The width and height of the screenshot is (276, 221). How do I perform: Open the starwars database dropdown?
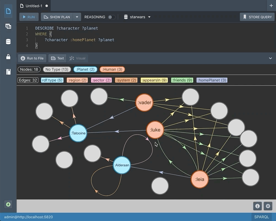click(137, 17)
